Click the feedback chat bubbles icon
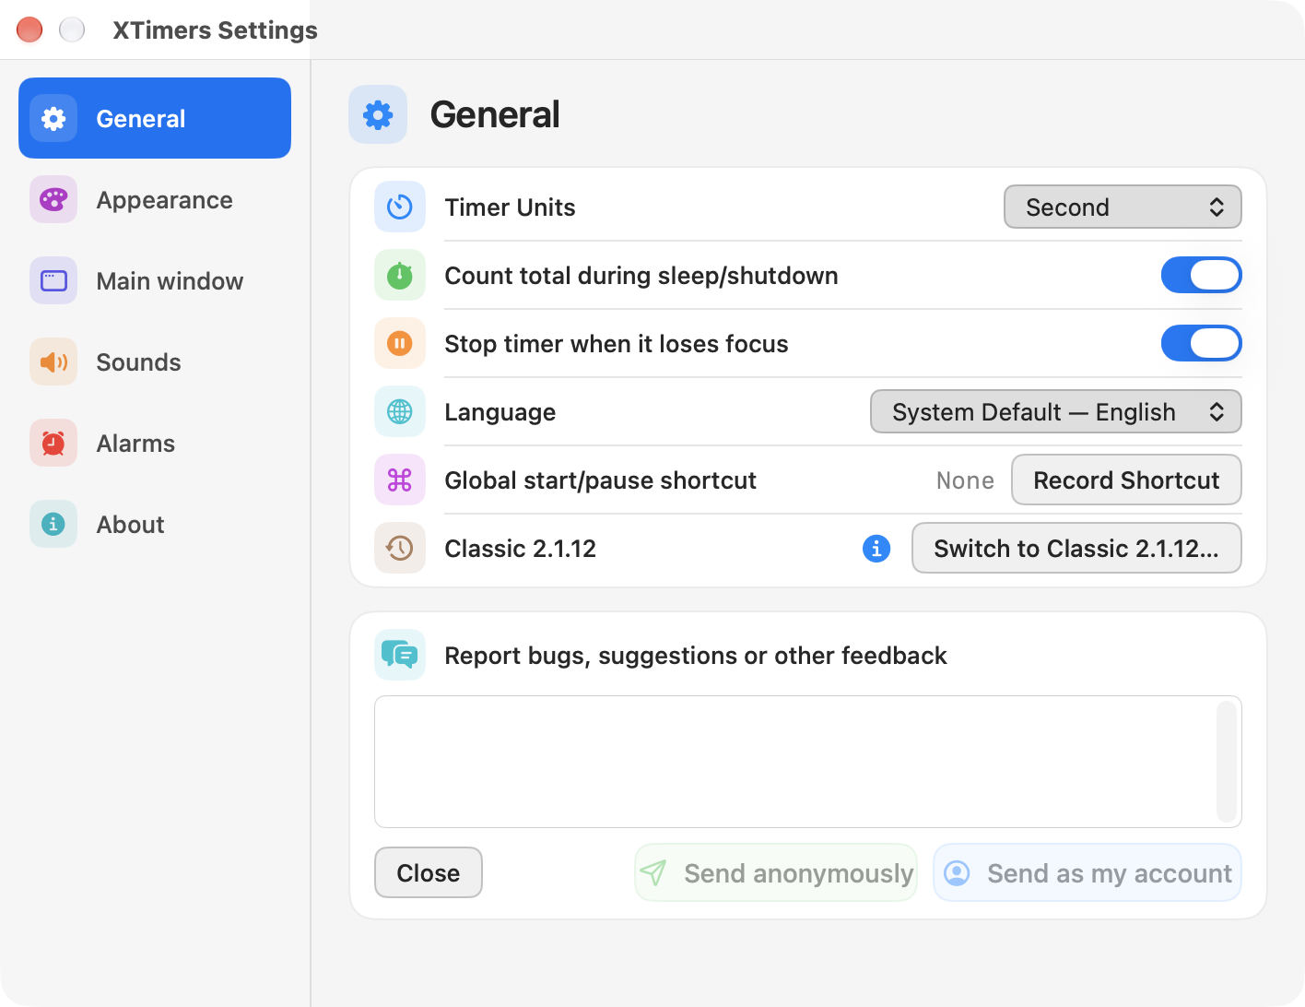1305x1007 pixels. click(x=400, y=656)
